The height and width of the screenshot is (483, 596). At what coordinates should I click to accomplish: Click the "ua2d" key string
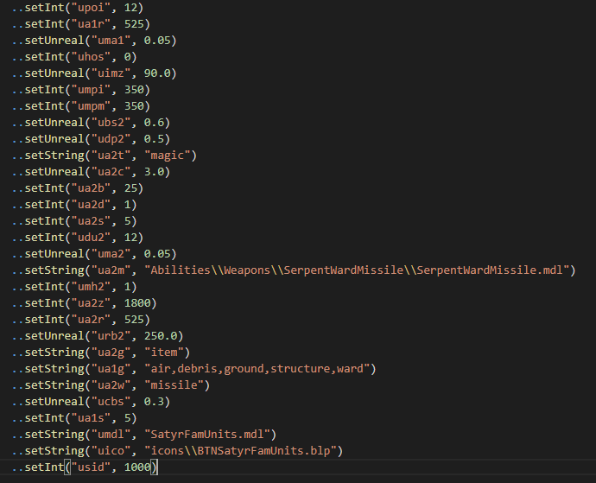pos(91,205)
